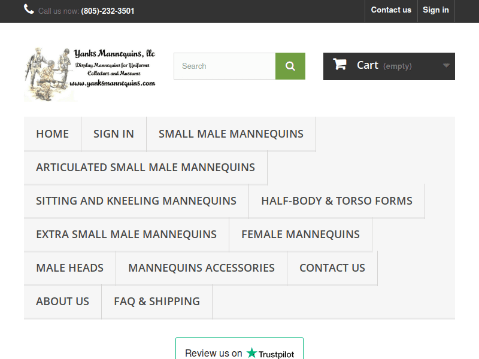Click the magnifying glass search button

coord(290,66)
